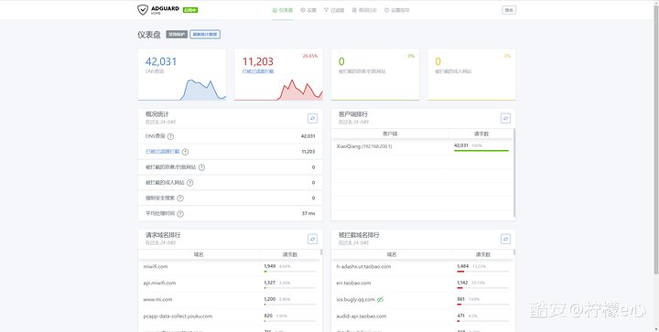This screenshot has height=332, width=659.
Task: Click XiaoQiang client request progress bar
Action: (x=481, y=150)
